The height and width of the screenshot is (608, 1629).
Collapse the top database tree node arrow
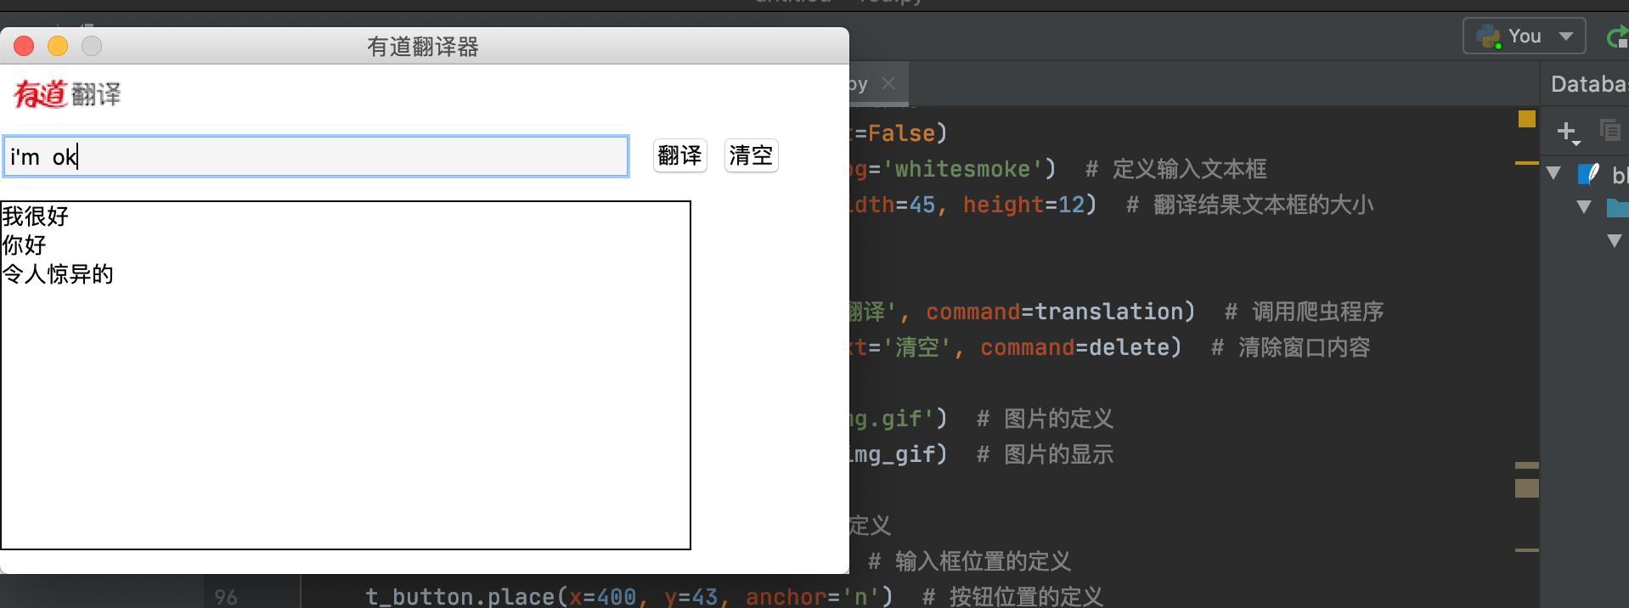coord(1554,173)
